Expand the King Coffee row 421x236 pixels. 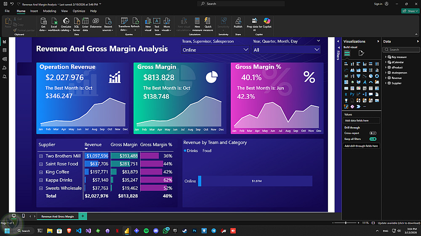41,172
